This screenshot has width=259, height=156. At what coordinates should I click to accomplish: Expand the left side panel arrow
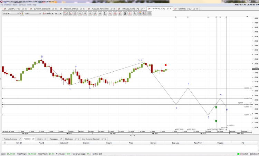(1, 79)
